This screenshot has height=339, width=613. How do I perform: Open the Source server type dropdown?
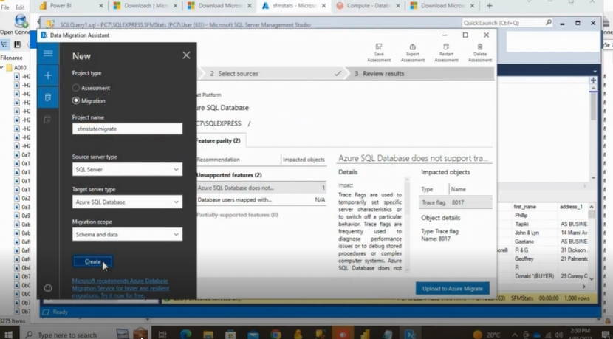pos(127,169)
